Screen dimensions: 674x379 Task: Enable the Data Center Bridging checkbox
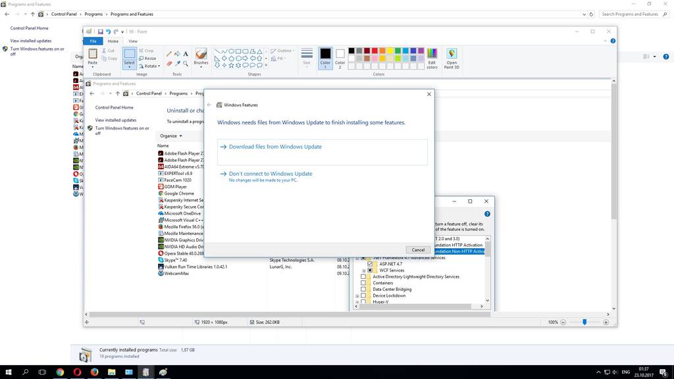point(363,290)
